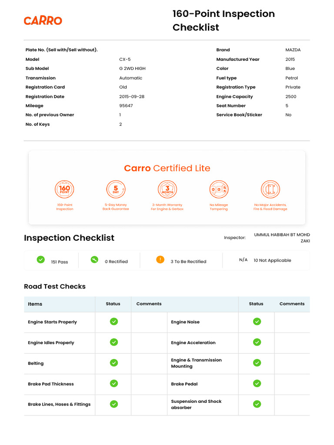Click the 3-Month Warranty shield icon
The height and width of the screenshot is (445, 334).
click(167, 189)
